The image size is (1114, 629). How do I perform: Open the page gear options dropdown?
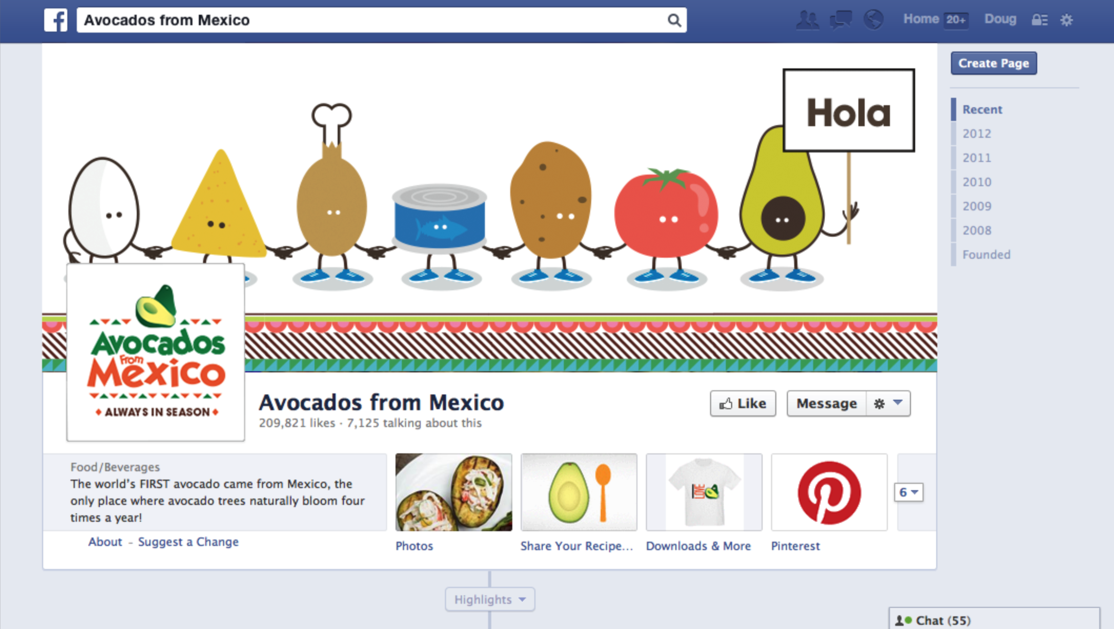[888, 403]
